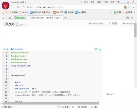Screen dimensions: 137x109
Task: Collapse the menu bar using the chevron arrow
Action: pos(81,2)
